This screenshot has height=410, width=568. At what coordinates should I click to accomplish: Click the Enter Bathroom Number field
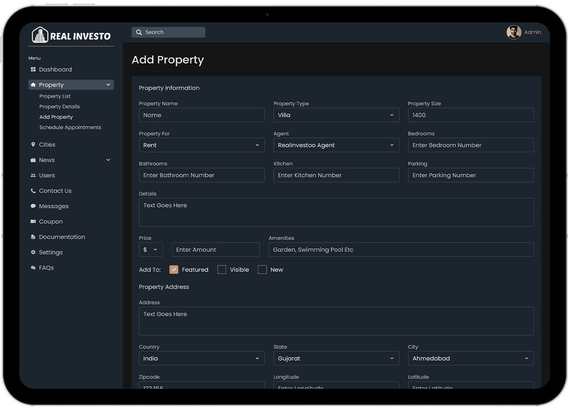coord(202,175)
